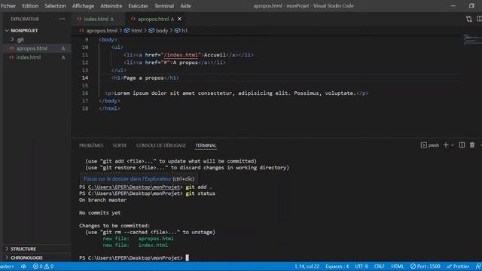Screen dimensions: 482x271
Task: Click the UTF-8 encoding indicator
Action: (x=361, y=266)
